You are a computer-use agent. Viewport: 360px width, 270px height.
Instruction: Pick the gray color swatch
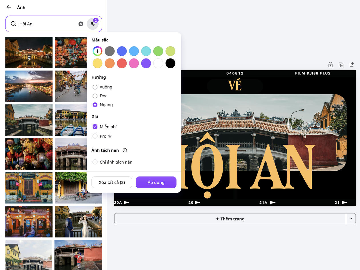pos(110,51)
